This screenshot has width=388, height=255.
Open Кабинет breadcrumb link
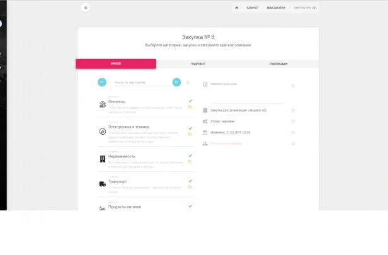[253, 8]
